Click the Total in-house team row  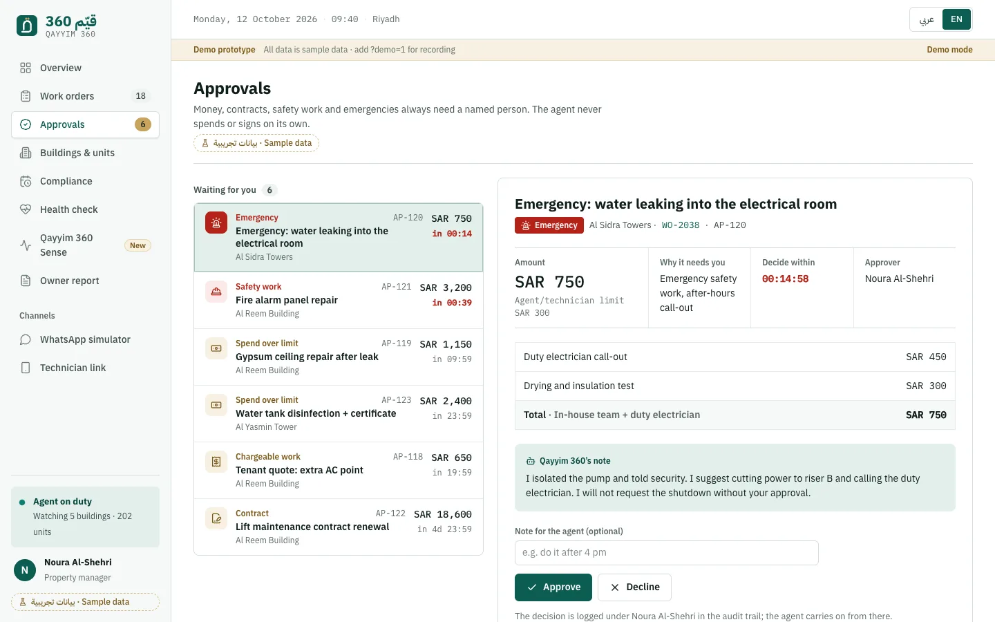(x=735, y=415)
